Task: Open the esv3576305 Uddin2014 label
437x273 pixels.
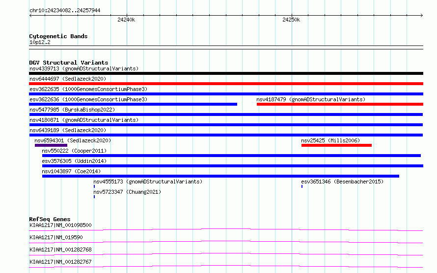Action: 74,161
